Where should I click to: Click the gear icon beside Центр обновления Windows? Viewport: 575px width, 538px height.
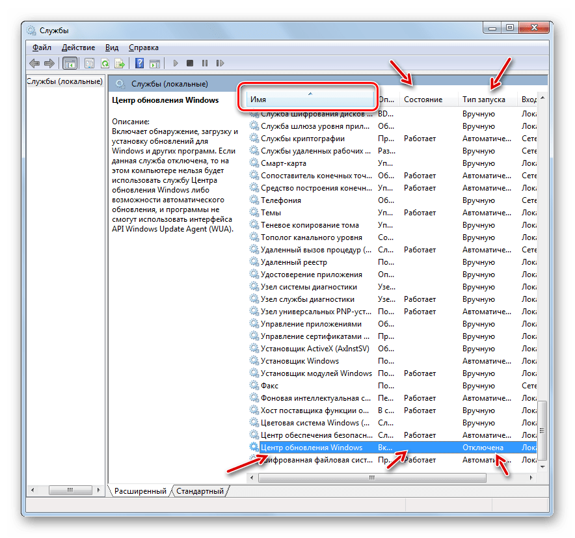pos(254,447)
